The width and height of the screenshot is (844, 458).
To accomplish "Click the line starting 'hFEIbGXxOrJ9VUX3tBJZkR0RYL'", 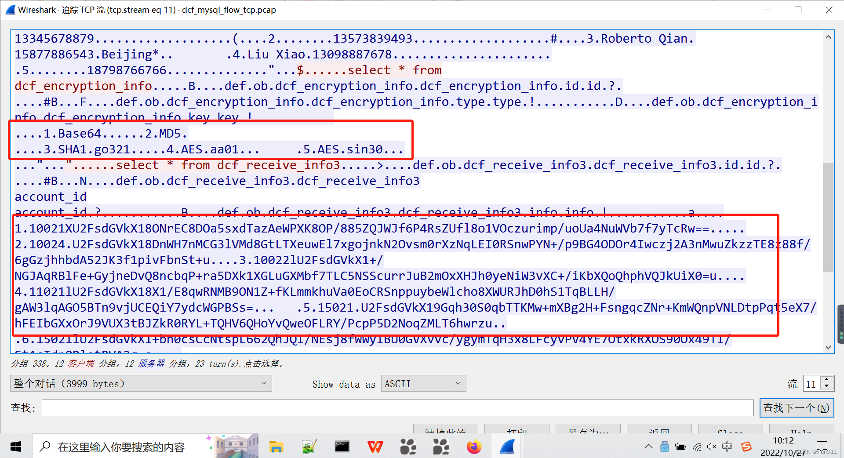I will point(260,324).
